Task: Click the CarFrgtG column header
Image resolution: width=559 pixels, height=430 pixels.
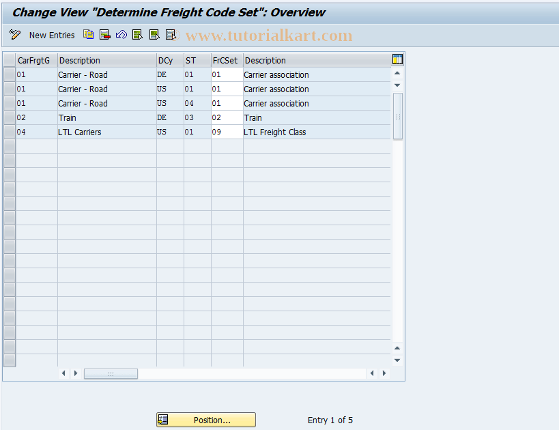Action: [x=33, y=60]
